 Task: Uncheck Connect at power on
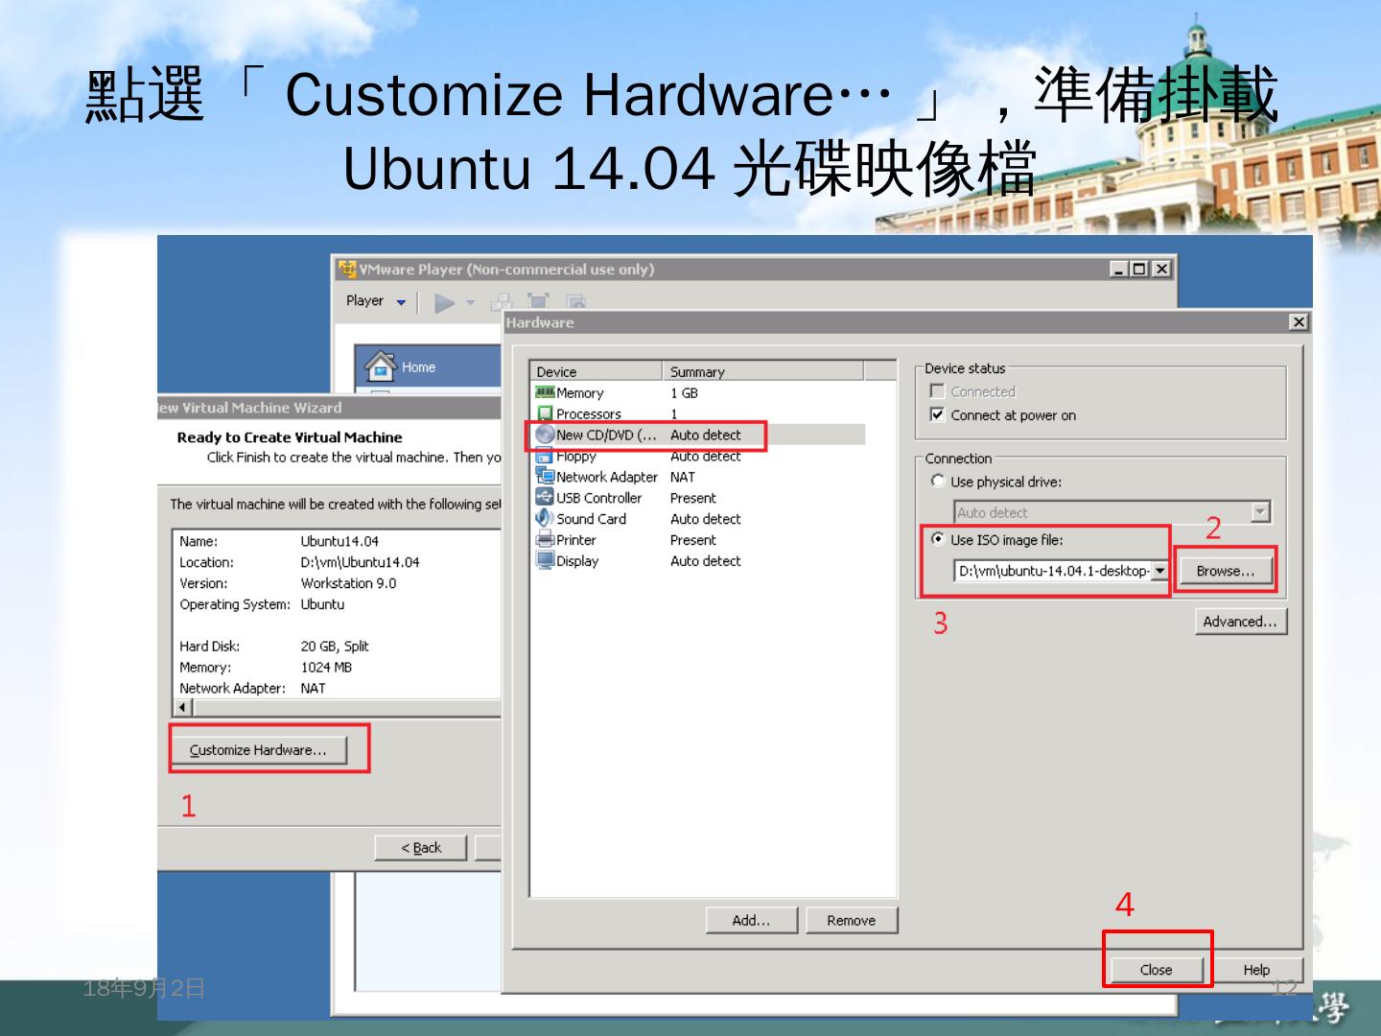point(937,414)
